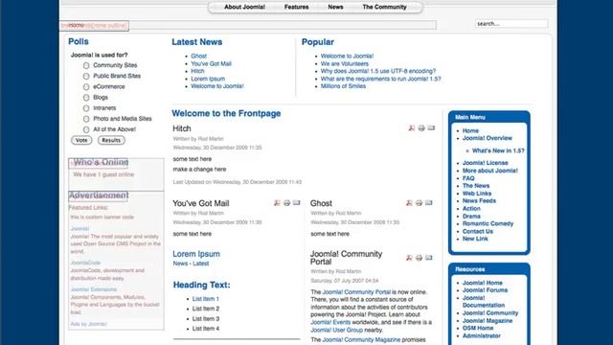
Task: Print the Hitch article
Action: 421,127
